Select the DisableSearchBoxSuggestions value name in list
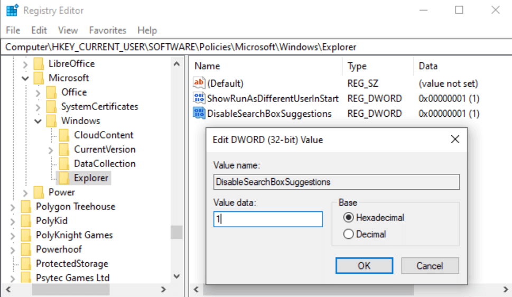The height and width of the screenshot is (297, 512). tap(269, 114)
